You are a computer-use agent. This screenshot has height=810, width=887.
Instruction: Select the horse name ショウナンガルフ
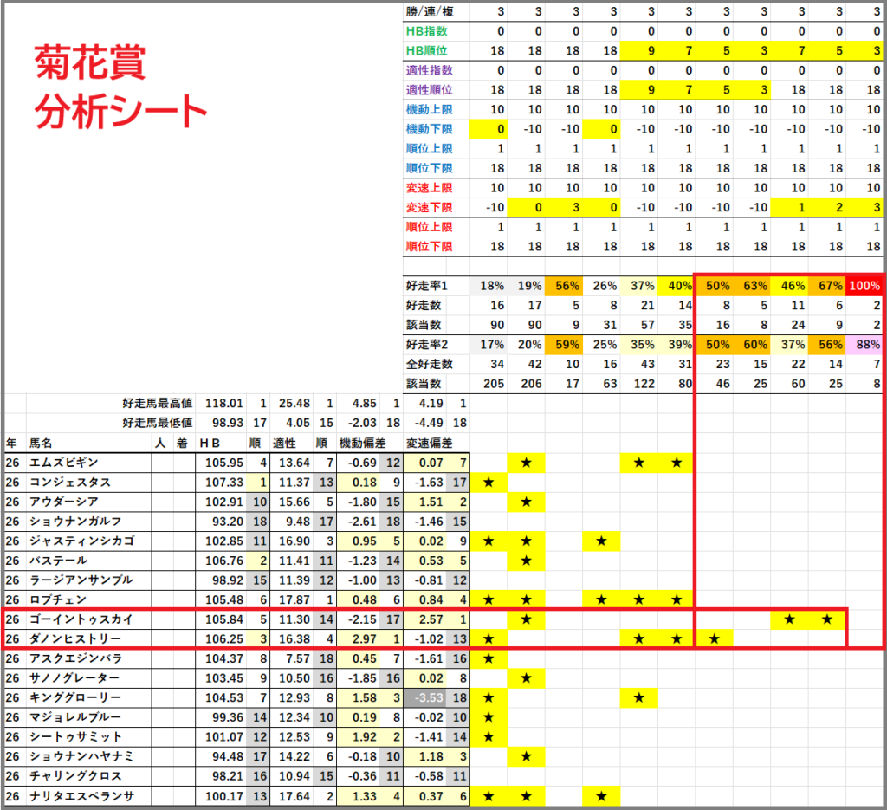point(75,522)
